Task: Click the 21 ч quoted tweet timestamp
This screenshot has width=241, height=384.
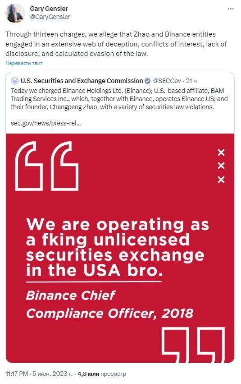Action: pyautogui.click(x=191, y=81)
